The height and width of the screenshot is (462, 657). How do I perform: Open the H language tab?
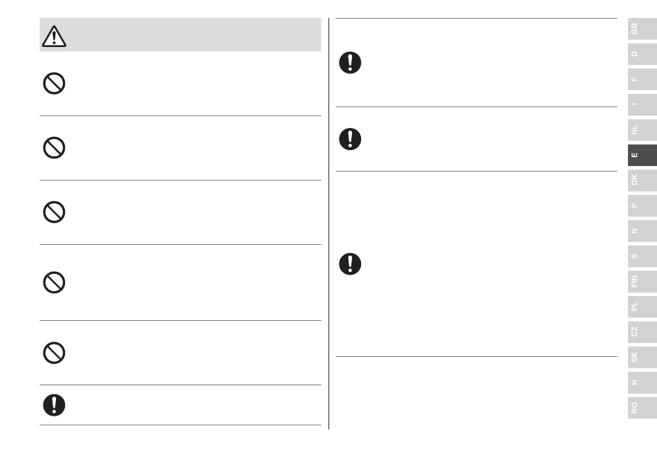point(642,382)
